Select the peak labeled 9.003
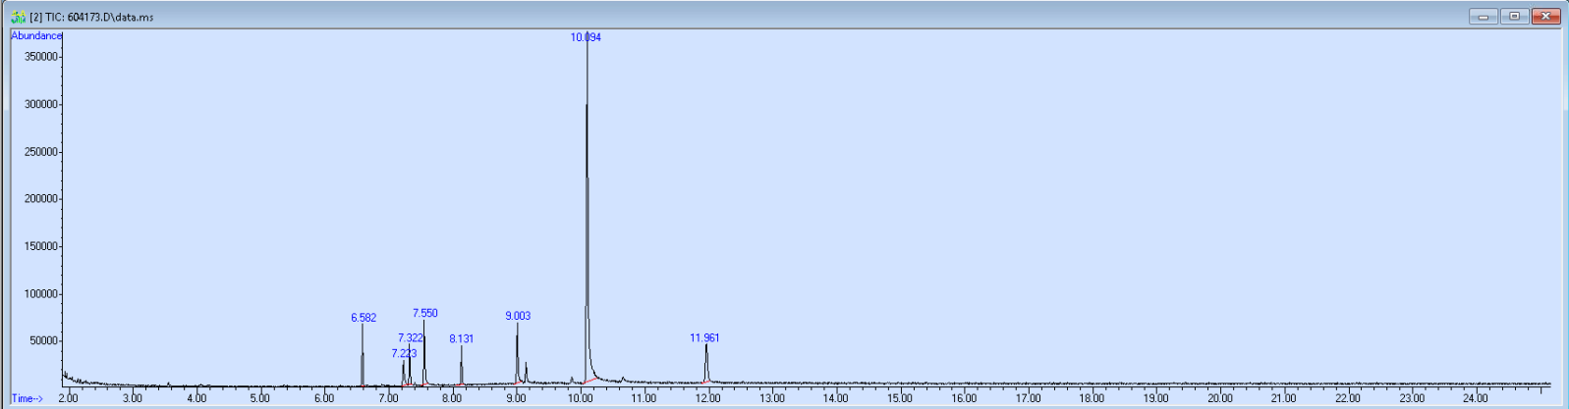This screenshot has height=409, width=1569. point(518,316)
